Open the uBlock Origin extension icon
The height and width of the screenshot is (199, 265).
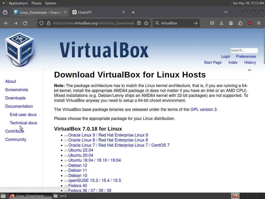coord(249,23)
